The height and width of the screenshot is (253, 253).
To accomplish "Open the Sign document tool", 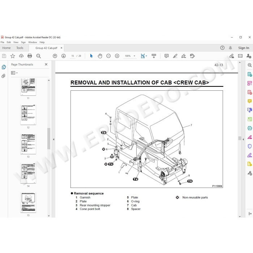I will [184, 56].
